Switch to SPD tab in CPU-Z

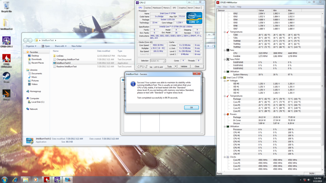point(174,8)
